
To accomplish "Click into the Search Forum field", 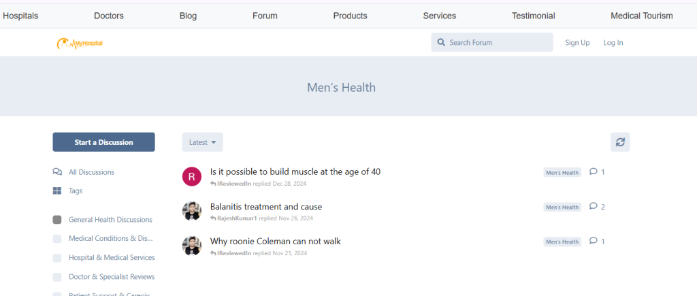I will click(497, 43).
